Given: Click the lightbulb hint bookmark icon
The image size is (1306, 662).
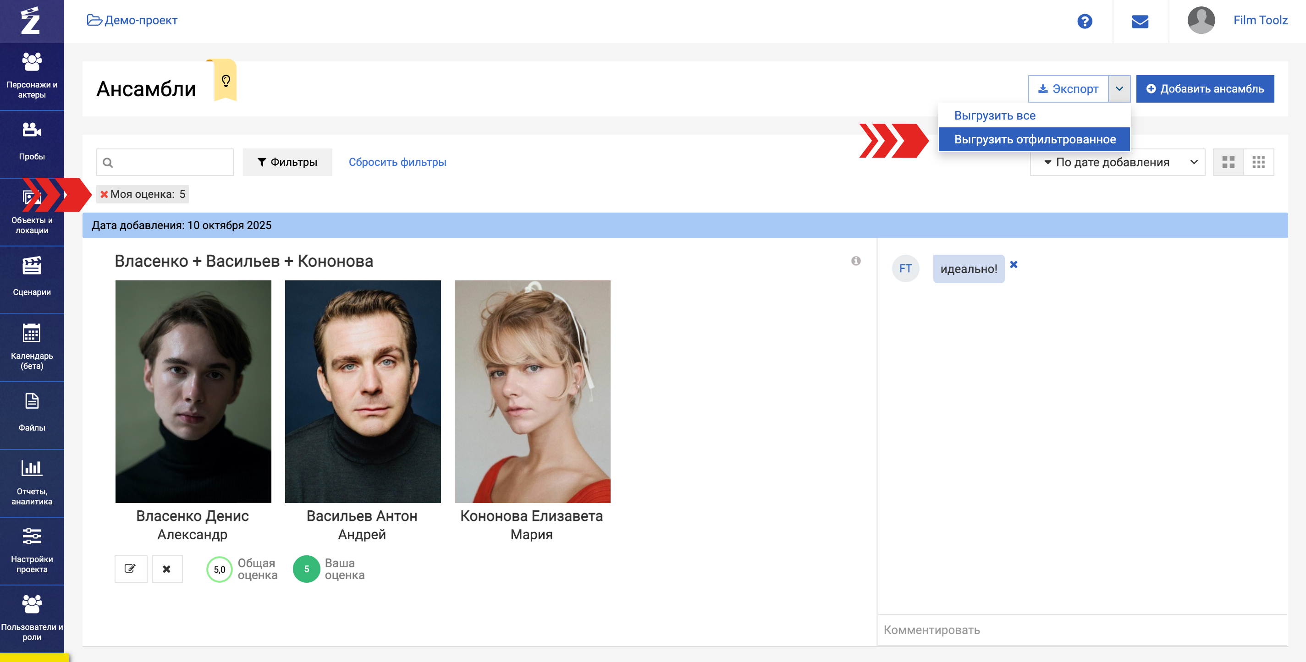Looking at the screenshot, I should pyautogui.click(x=226, y=81).
